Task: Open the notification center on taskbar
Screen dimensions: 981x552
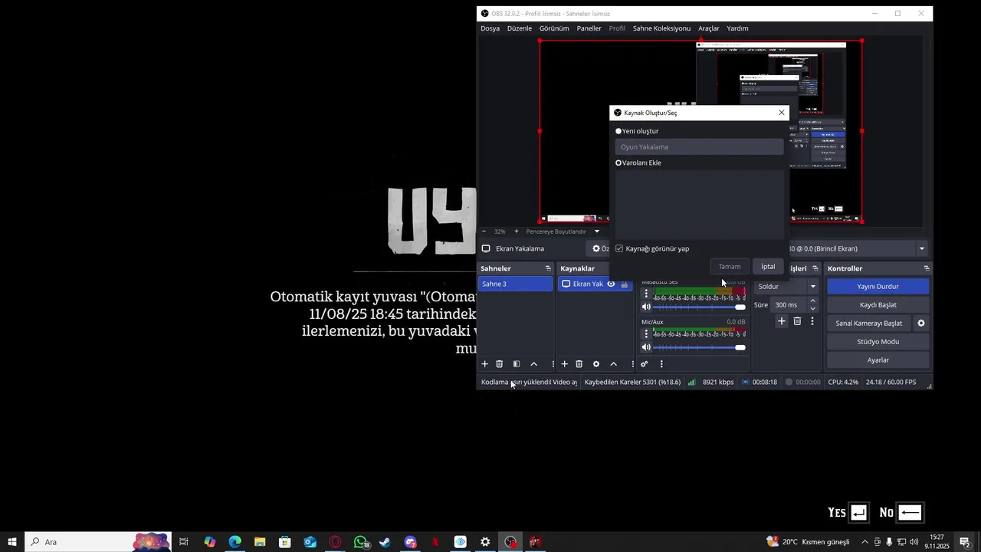Action: coord(965,542)
